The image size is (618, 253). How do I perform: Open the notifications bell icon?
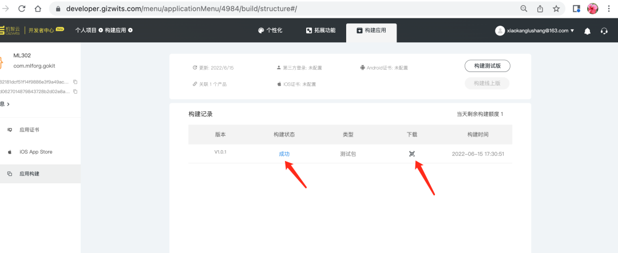pos(587,31)
